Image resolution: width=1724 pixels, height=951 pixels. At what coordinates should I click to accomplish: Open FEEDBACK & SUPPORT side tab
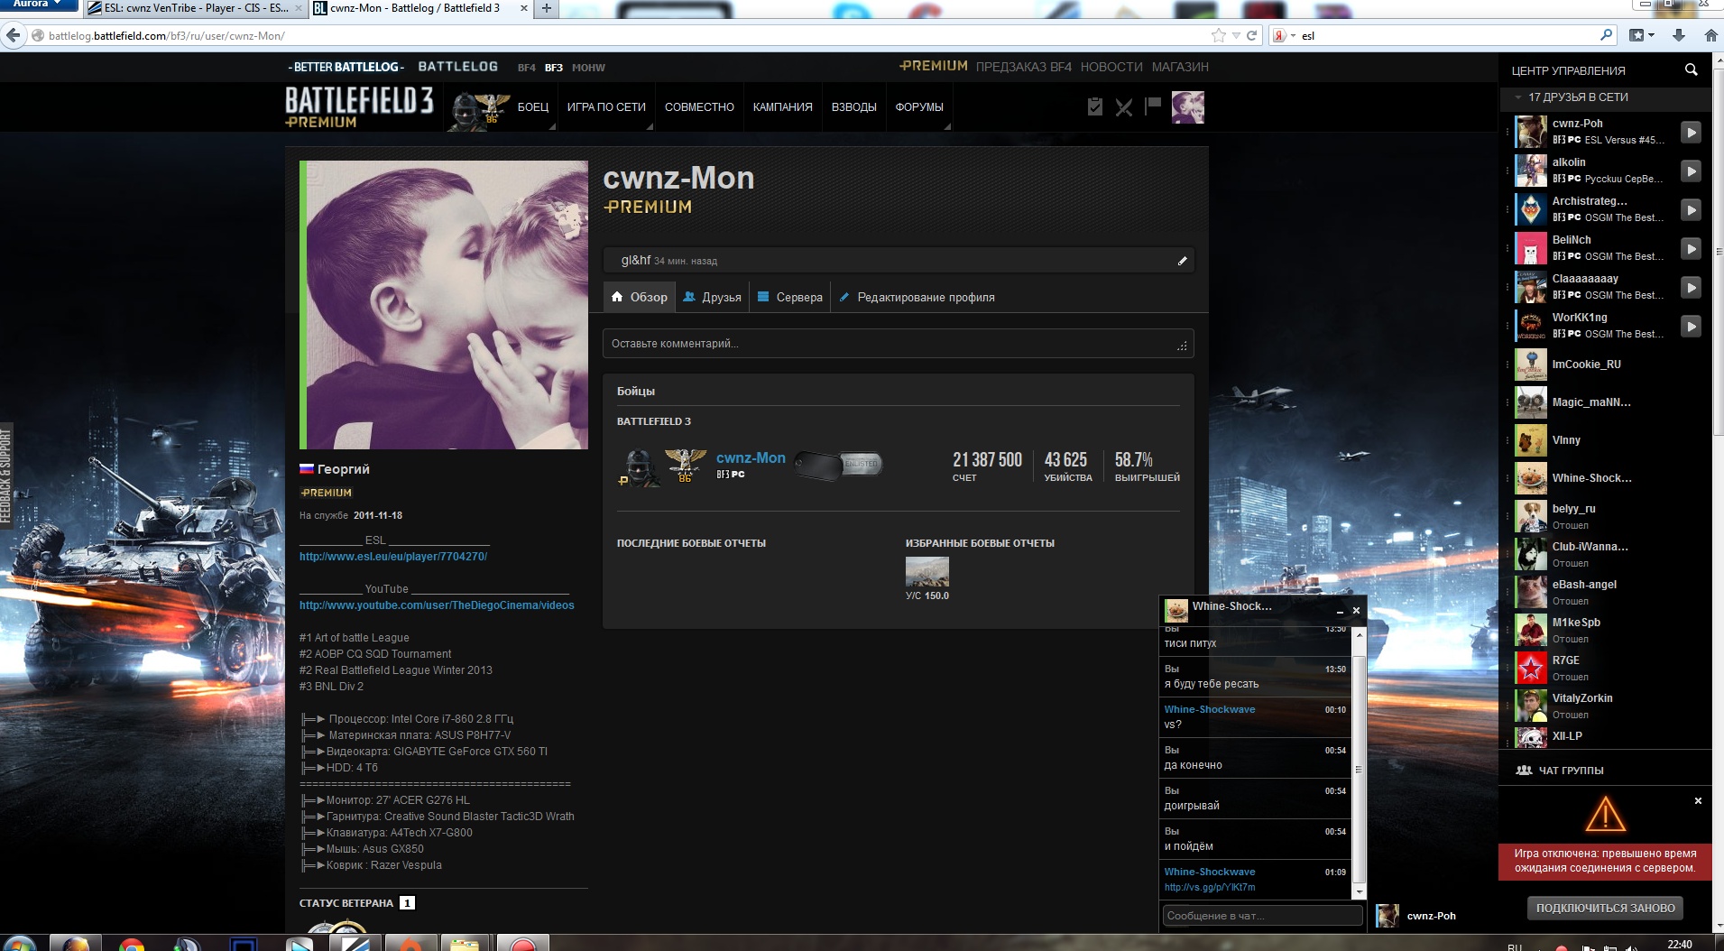point(6,476)
